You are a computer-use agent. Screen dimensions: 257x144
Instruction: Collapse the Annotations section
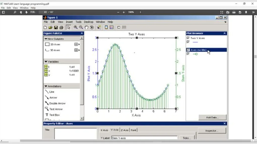[x=46, y=86]
